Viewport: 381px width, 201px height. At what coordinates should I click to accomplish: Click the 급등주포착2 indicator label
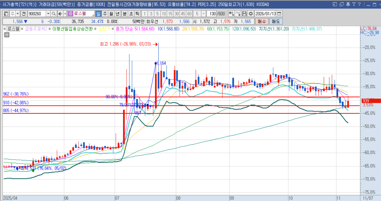point(36,29)
